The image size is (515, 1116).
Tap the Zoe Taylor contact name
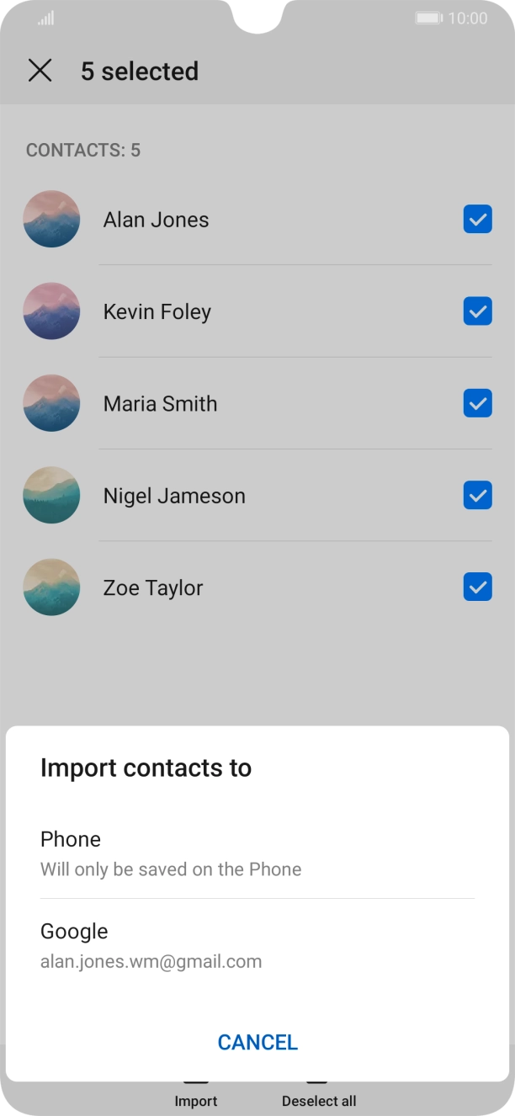pos(153,587)
